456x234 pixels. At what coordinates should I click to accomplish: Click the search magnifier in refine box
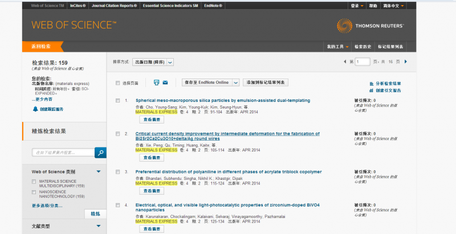[x=101, y=153]
